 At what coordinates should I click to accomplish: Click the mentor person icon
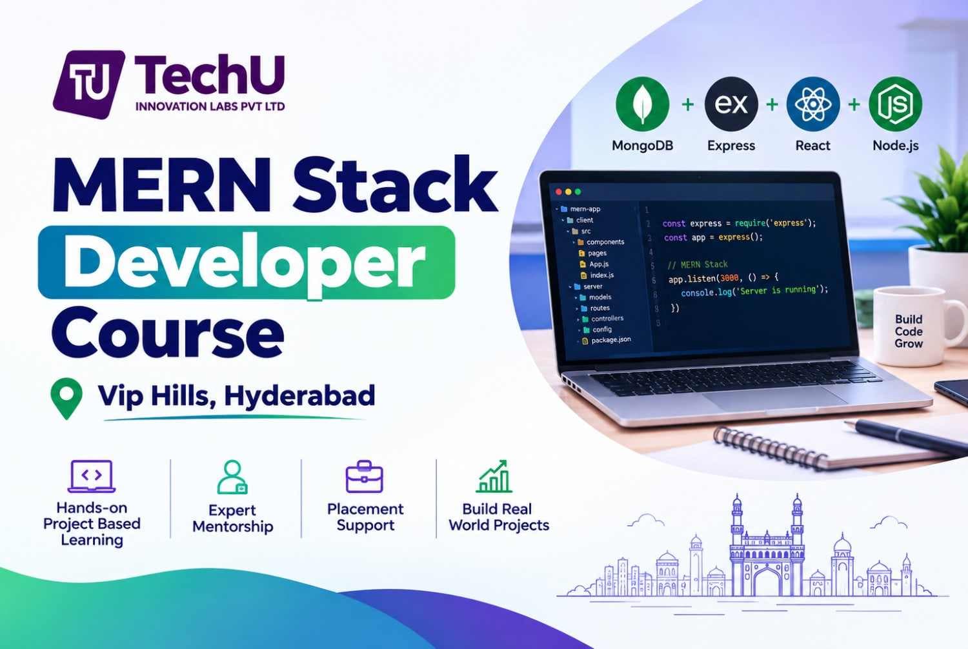tap(232, 477)
